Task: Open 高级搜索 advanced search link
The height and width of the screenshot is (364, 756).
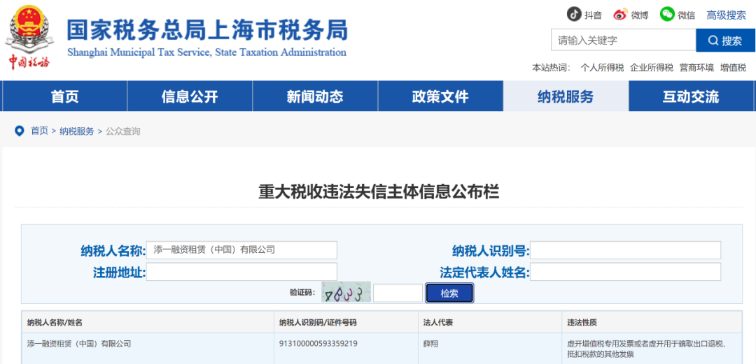Action: [x=726, y=15]
